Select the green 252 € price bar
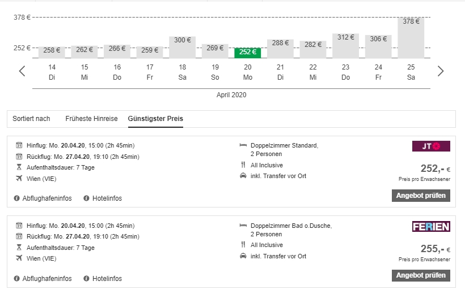465x294 pixels. [x=248, y=53]
